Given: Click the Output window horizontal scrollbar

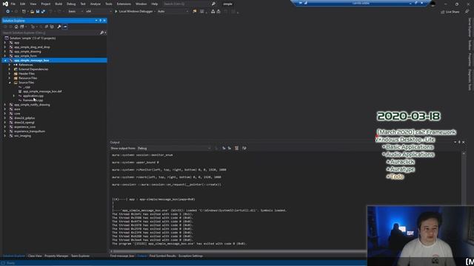Looking at the screenshot, I should pos(238,251).
